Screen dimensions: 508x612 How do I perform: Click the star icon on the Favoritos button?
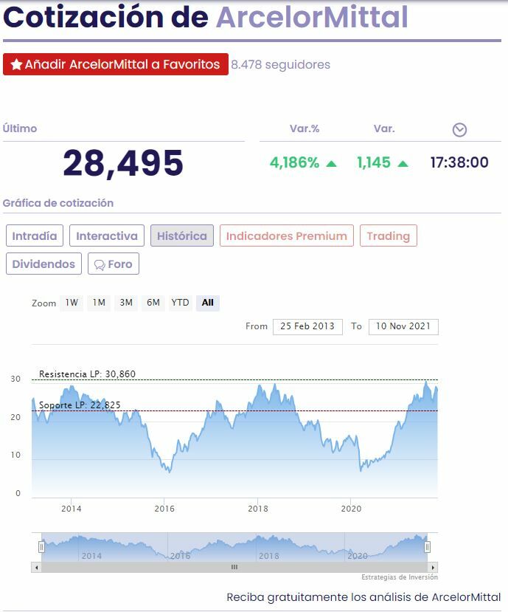point(16,64)
